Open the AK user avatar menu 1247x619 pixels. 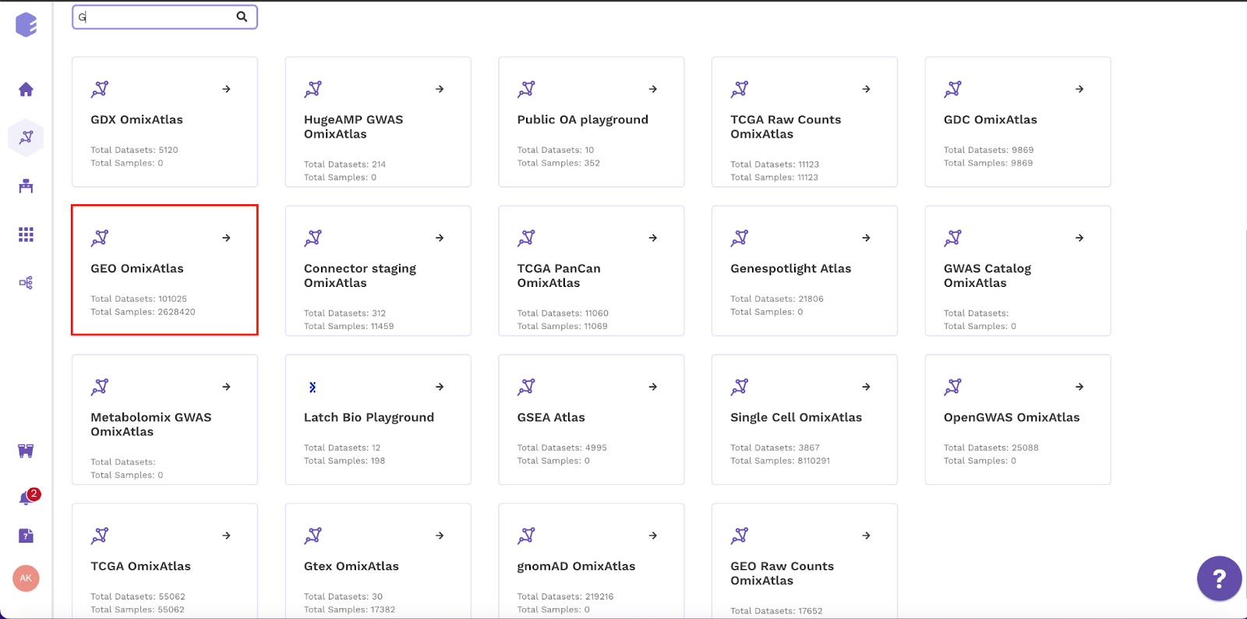tap(26, 578)
